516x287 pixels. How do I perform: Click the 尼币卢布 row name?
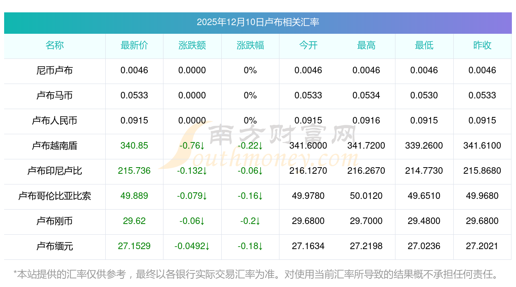[54, 70]
